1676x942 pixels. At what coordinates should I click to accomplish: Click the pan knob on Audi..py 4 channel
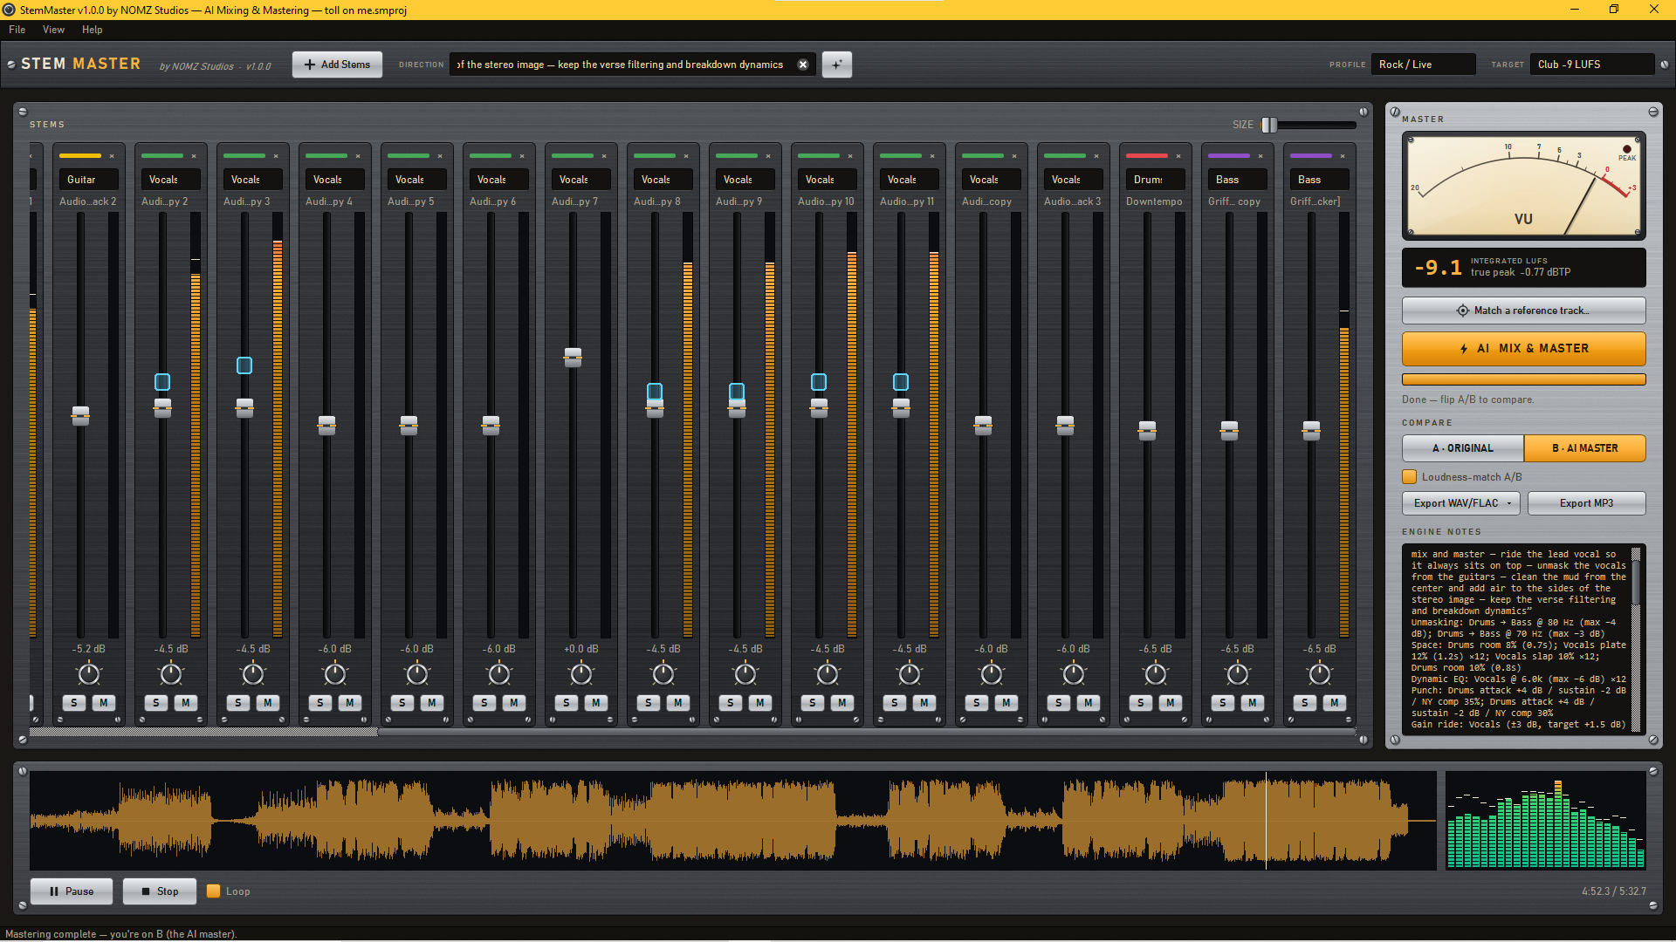[x=335, y=673]
